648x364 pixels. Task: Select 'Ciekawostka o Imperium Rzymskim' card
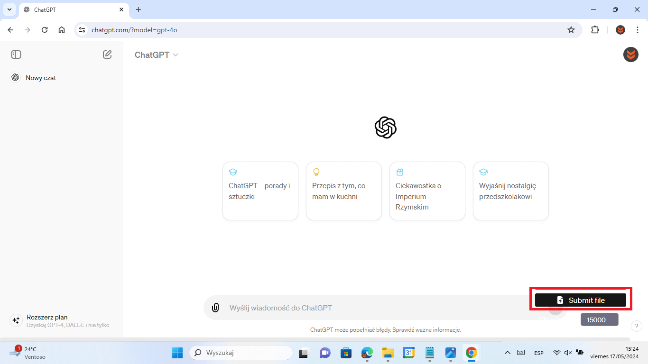427,191
